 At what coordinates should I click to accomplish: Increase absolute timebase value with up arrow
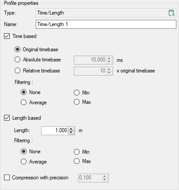coord(109,58)
